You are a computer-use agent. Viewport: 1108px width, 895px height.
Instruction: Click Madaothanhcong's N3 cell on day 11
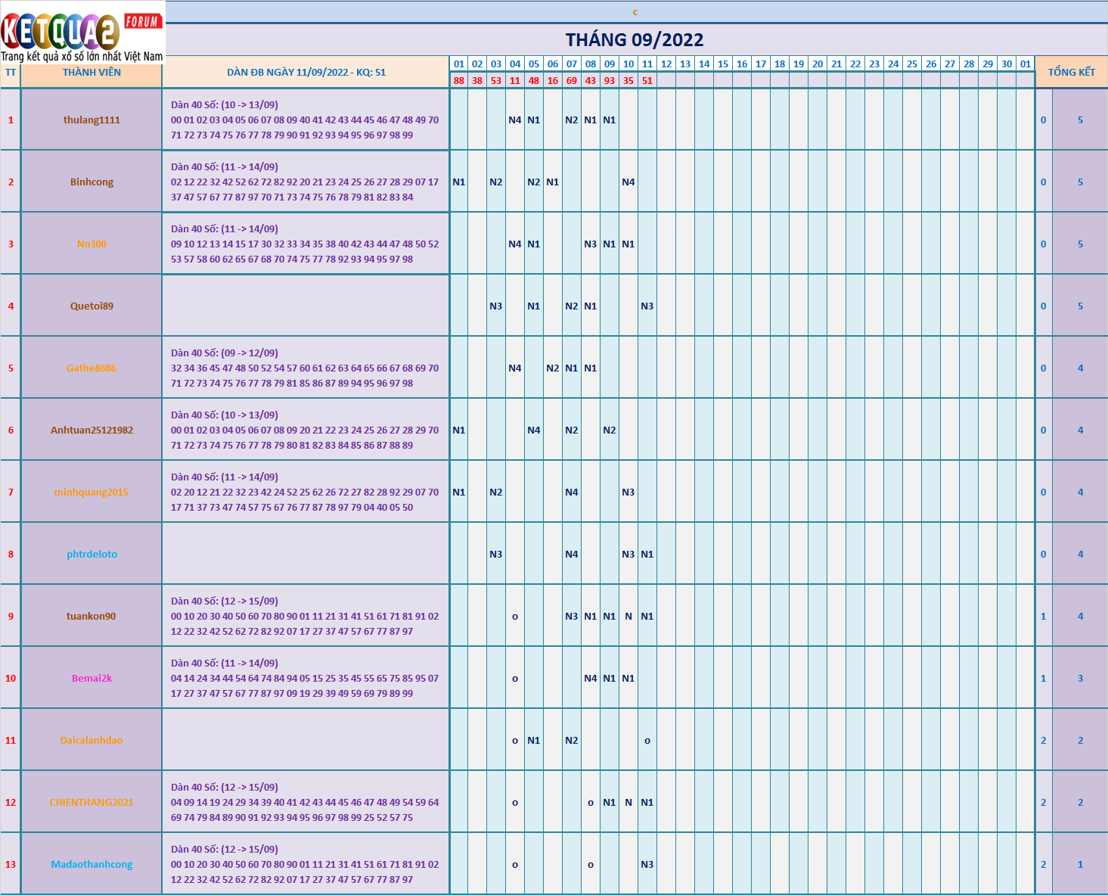[647, 864]
